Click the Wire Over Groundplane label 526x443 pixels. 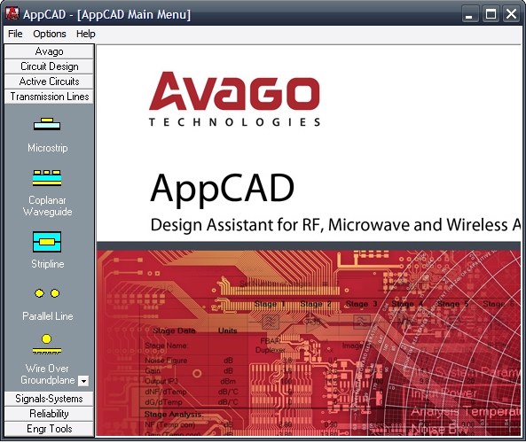point(48,374)
